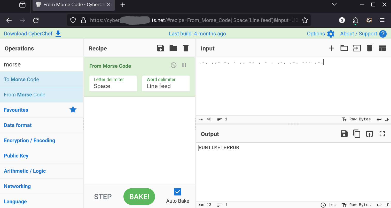Screen dimensions: 391x208
Task: Open the Firefox View button
Action: pyautogui.click(x=22, y=5)
